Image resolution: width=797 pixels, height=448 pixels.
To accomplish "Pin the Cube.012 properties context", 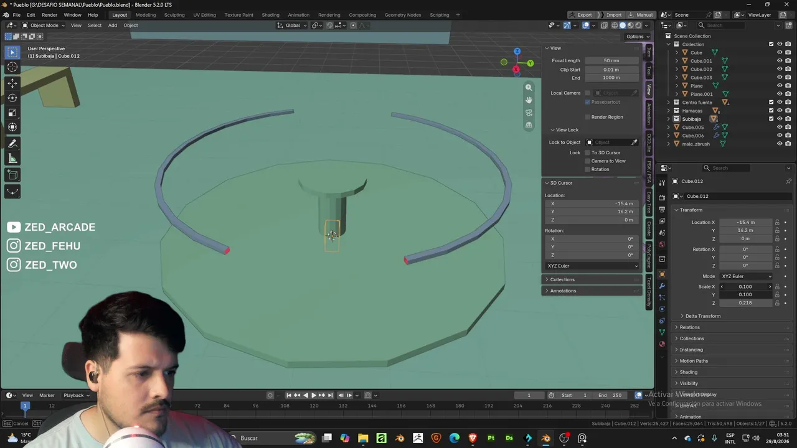I will 788,181.
